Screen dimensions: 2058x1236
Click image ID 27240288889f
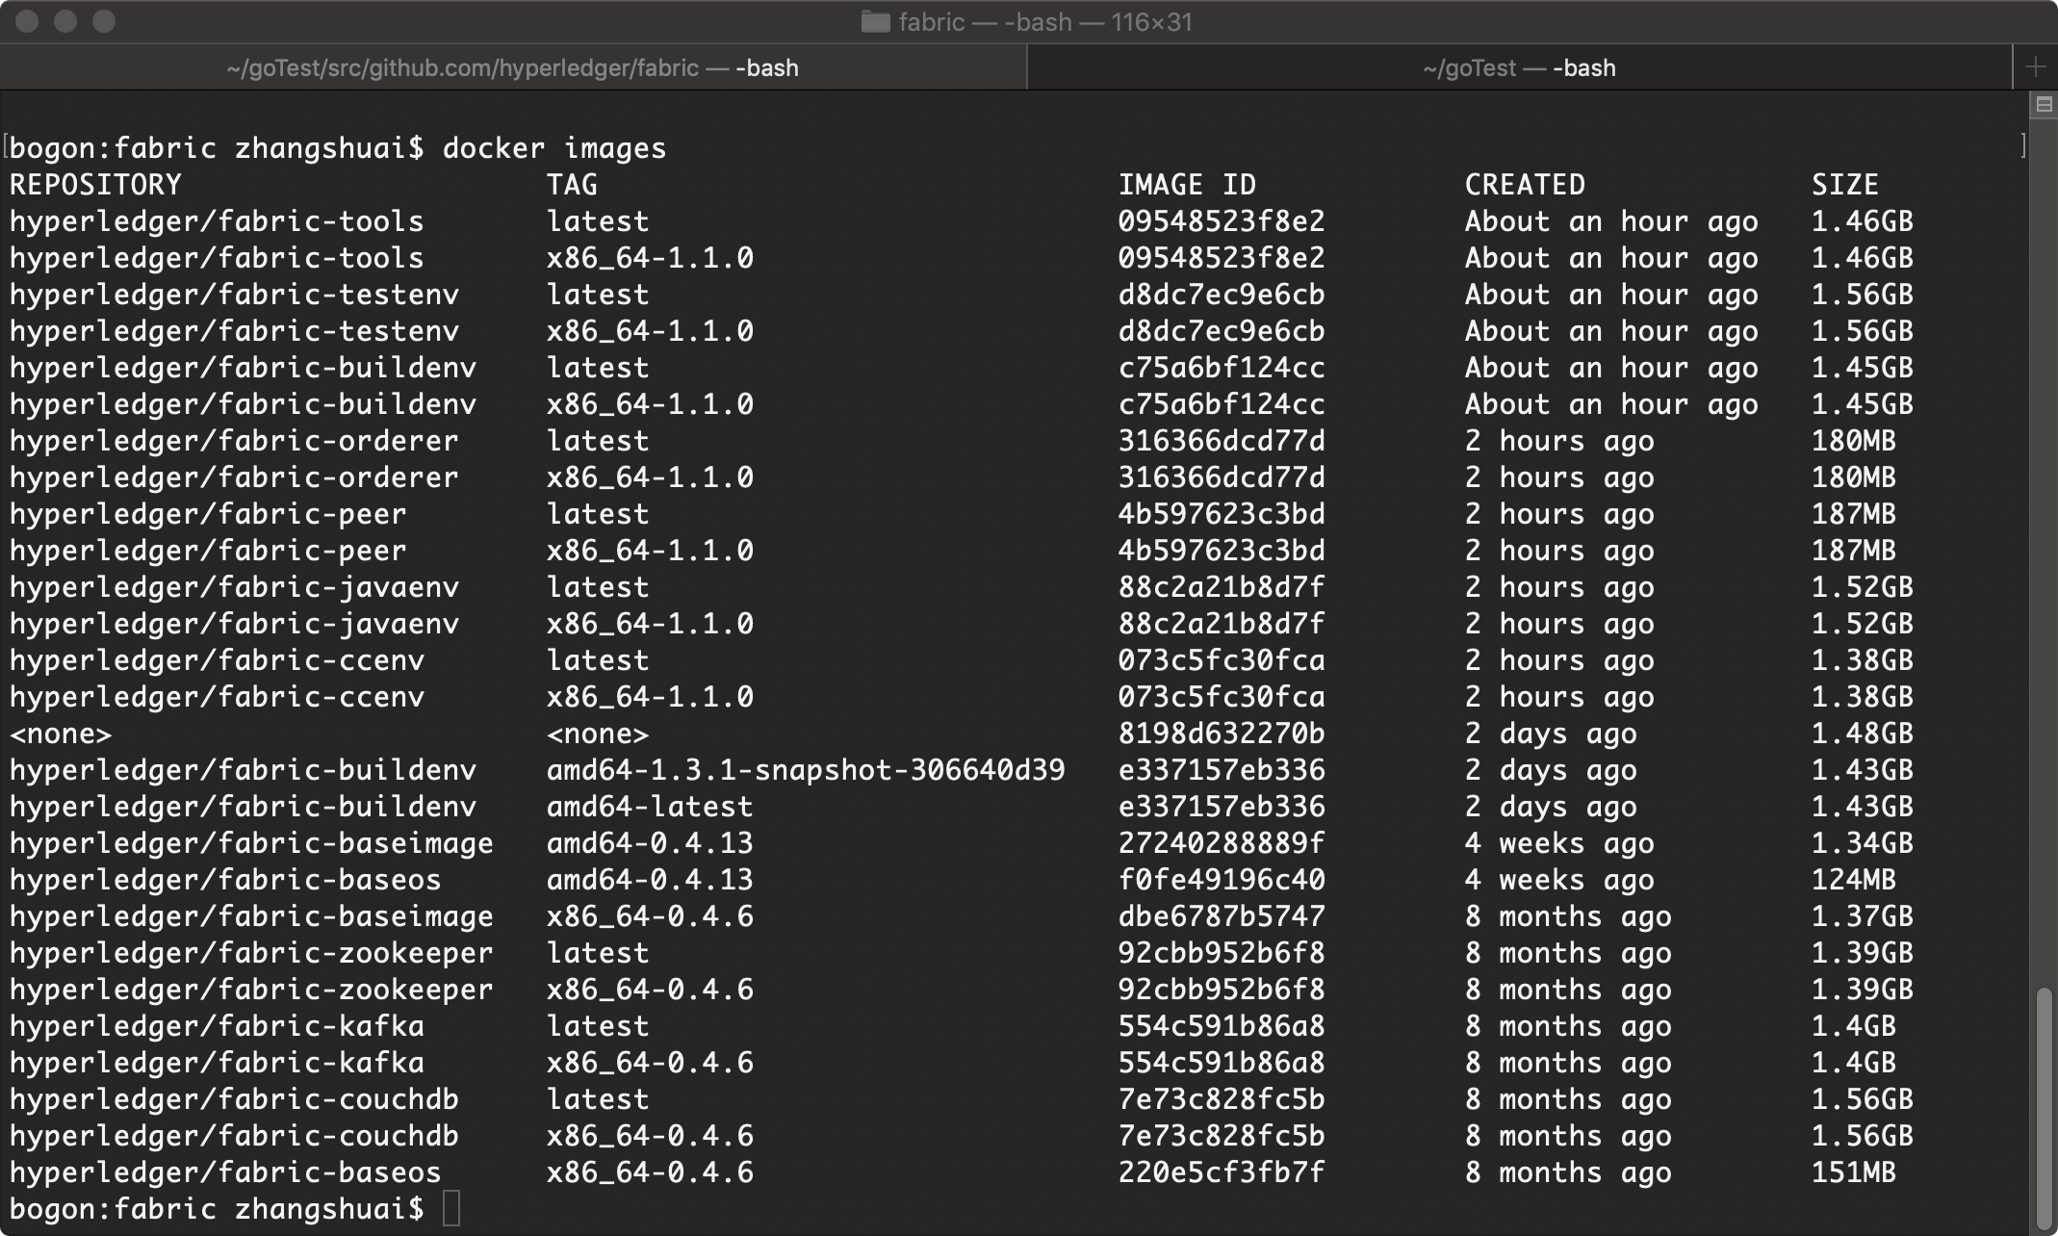[x=1222, y=843]
